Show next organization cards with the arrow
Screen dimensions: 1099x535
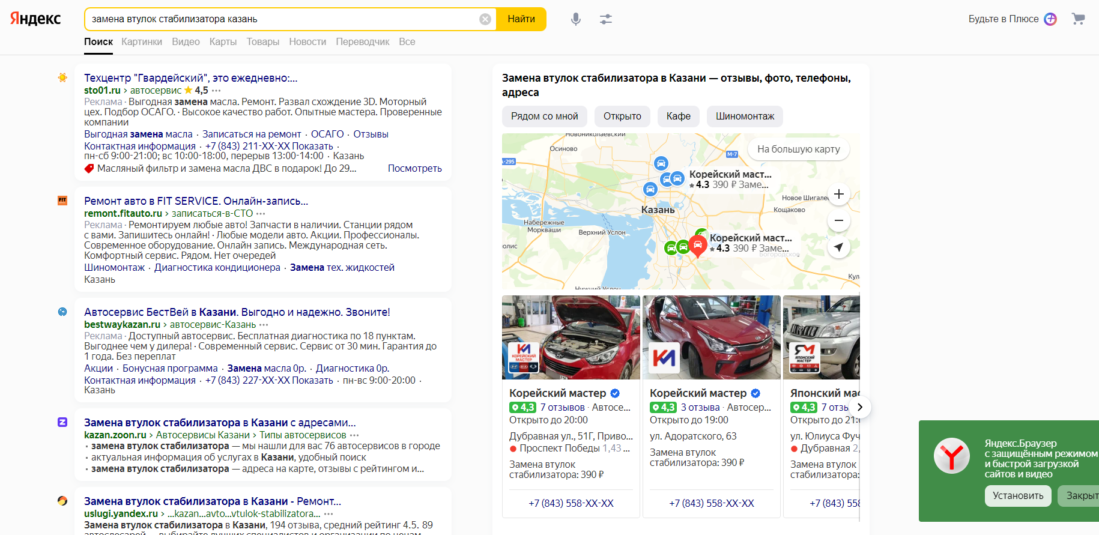click(860, 407)
